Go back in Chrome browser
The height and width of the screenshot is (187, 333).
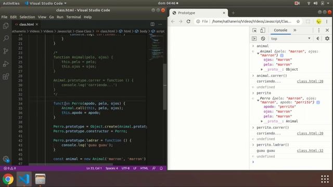173,21
